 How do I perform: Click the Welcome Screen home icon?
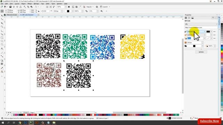[5, 15]
